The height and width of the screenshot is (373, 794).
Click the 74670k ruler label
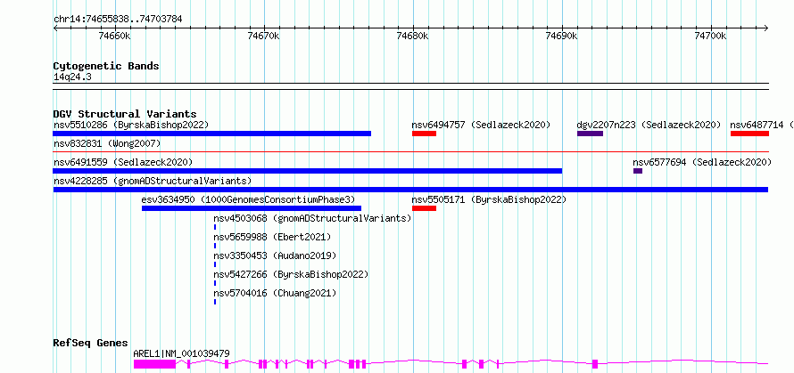click(264, 36)
